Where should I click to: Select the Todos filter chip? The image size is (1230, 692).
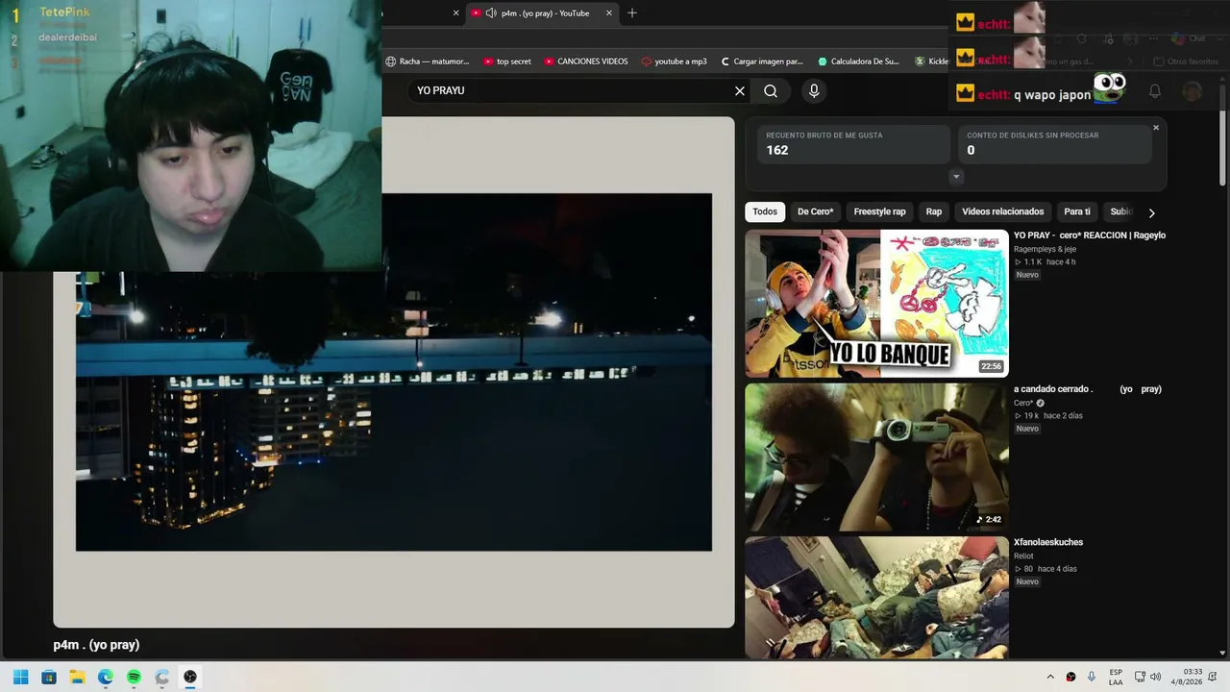[765, 211]
